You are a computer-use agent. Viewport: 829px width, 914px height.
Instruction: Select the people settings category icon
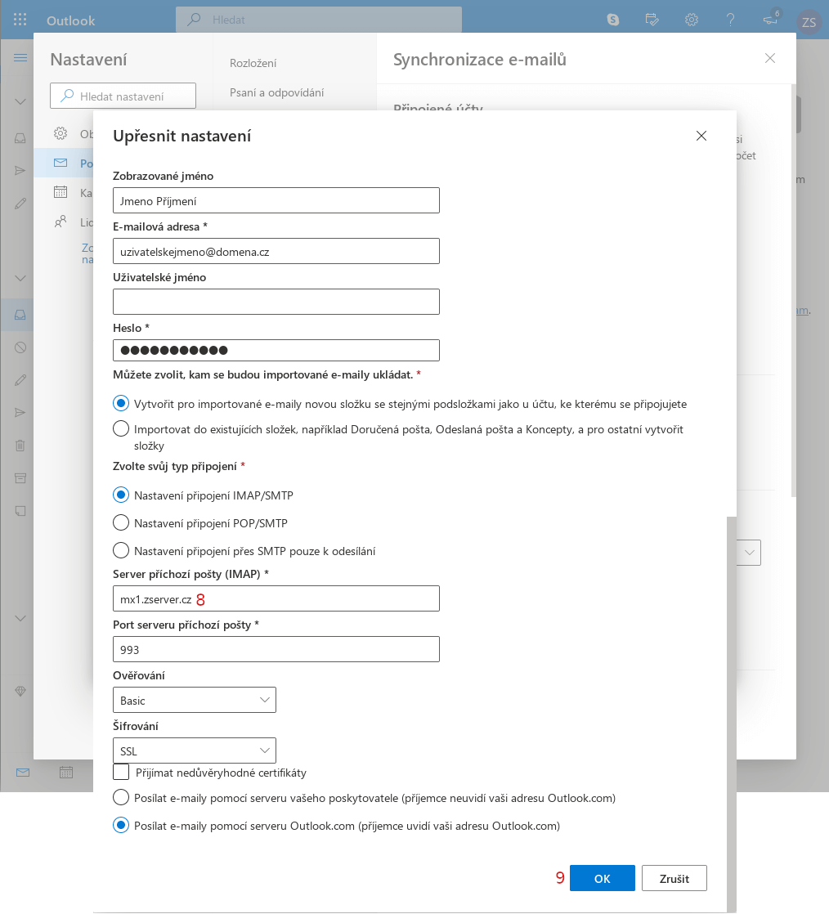point(60,222)
